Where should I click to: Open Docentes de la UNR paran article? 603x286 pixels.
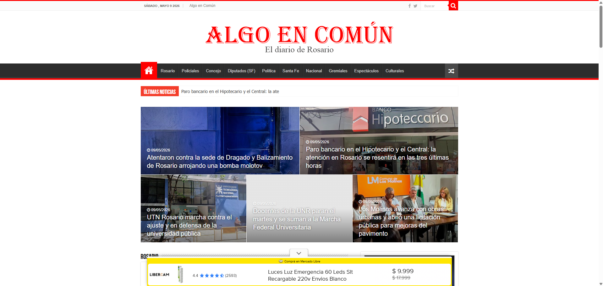click(x=297, y=219)
